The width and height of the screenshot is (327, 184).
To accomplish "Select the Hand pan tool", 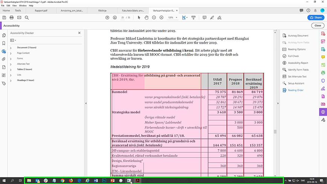I will point(146,17).
